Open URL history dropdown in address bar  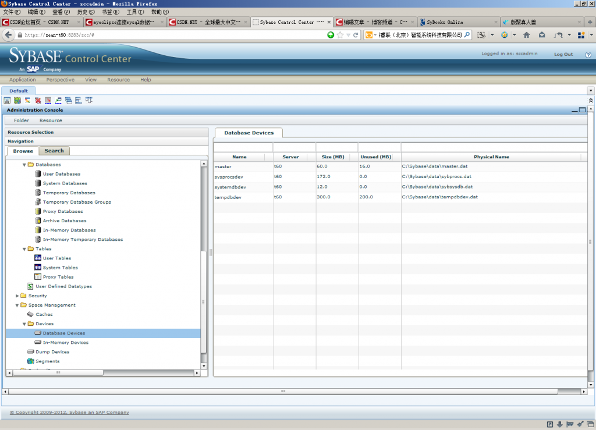pyautogui.click(x=348, y=35)
